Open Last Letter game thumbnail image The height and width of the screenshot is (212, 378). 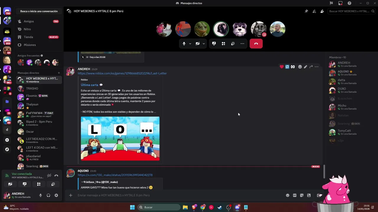(x=120, y=139)
